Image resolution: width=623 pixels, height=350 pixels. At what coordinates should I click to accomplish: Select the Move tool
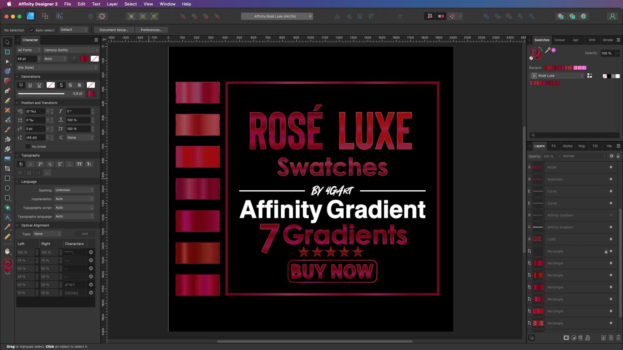click(7, 42)
